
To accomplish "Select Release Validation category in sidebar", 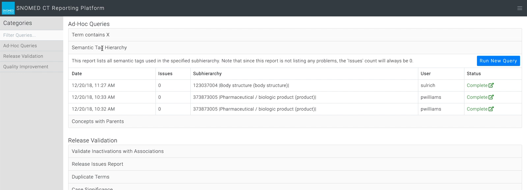I will click(32, 56).
